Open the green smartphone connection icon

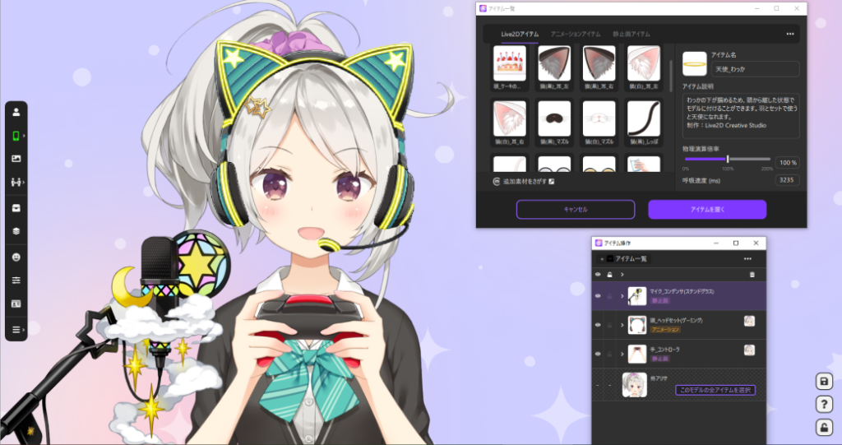pos(16,136)
